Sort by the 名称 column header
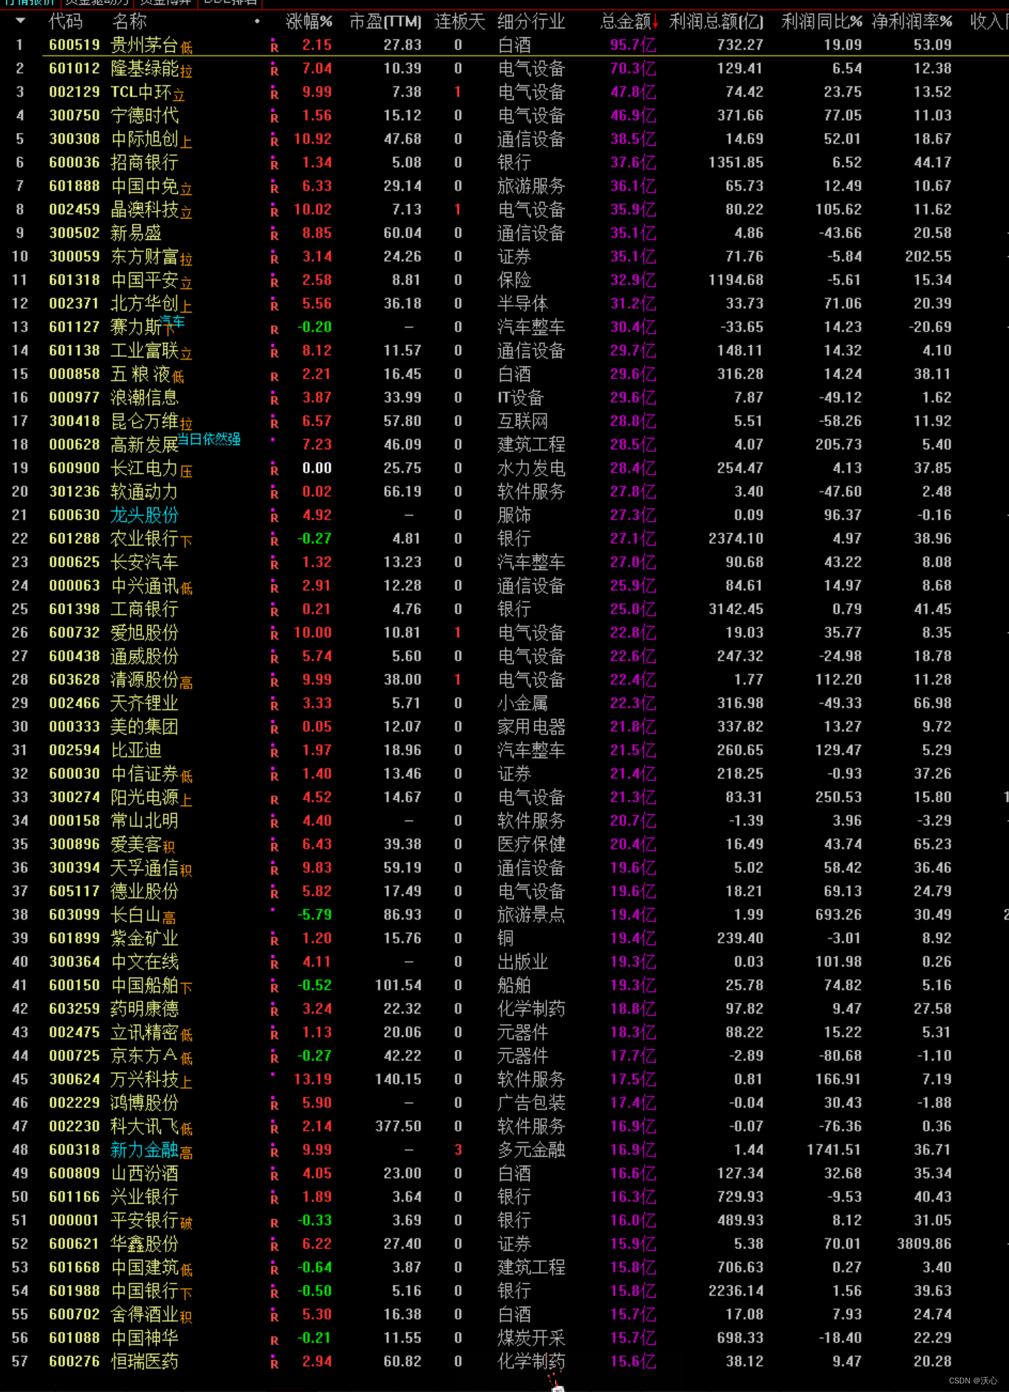This screenshot has height=1392, width=1009. click(x=129, y=21)
